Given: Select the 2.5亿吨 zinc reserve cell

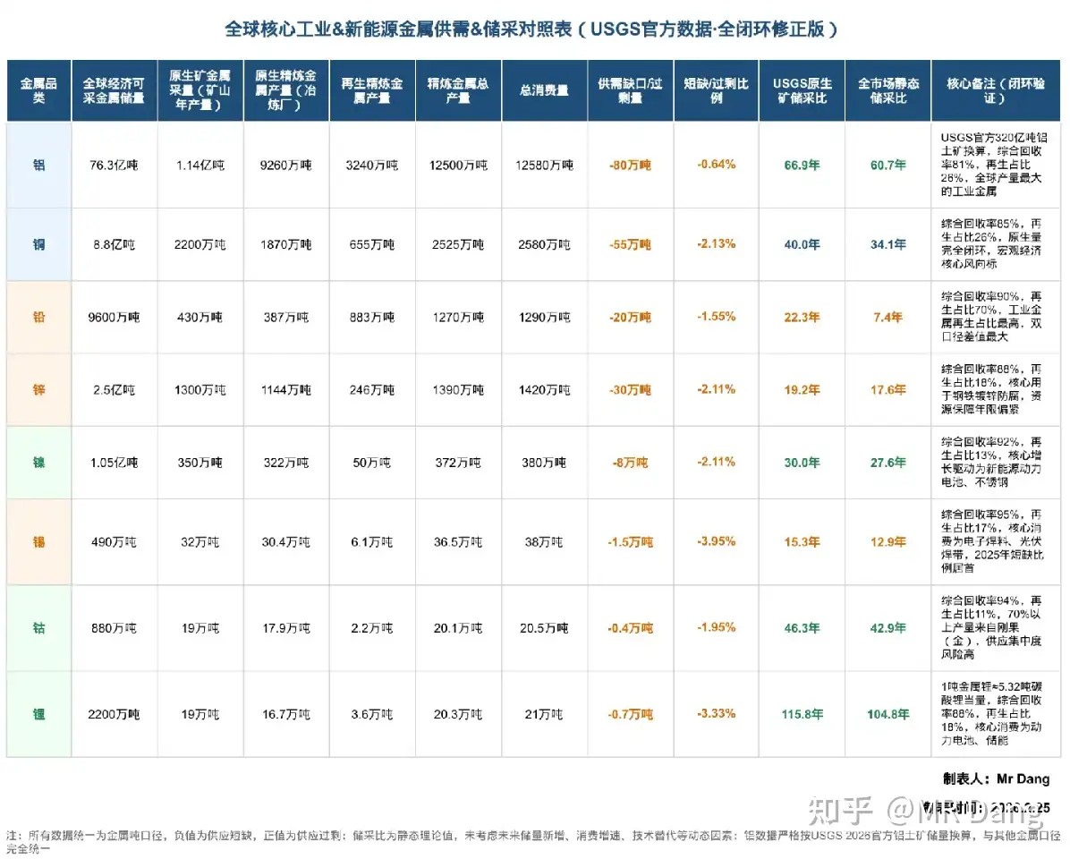Looking at the screenshot, I should (115, 389).
